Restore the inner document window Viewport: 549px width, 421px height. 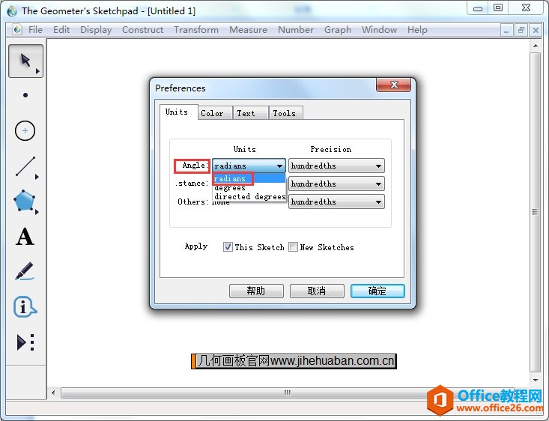click(x=521, y=31)
